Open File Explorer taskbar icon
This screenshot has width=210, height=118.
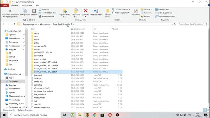coord(80,115)
